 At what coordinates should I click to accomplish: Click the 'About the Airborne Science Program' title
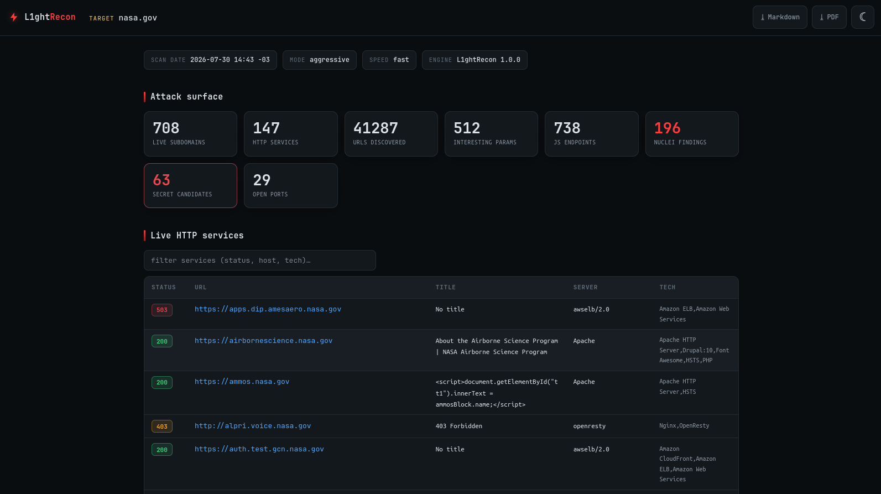pos(497,346)
